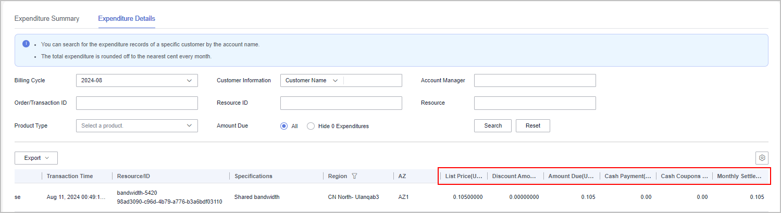Focus the Order/Transaction ID input field
The height and width of the screenshot is (213, 781).
tap(137, 103)
